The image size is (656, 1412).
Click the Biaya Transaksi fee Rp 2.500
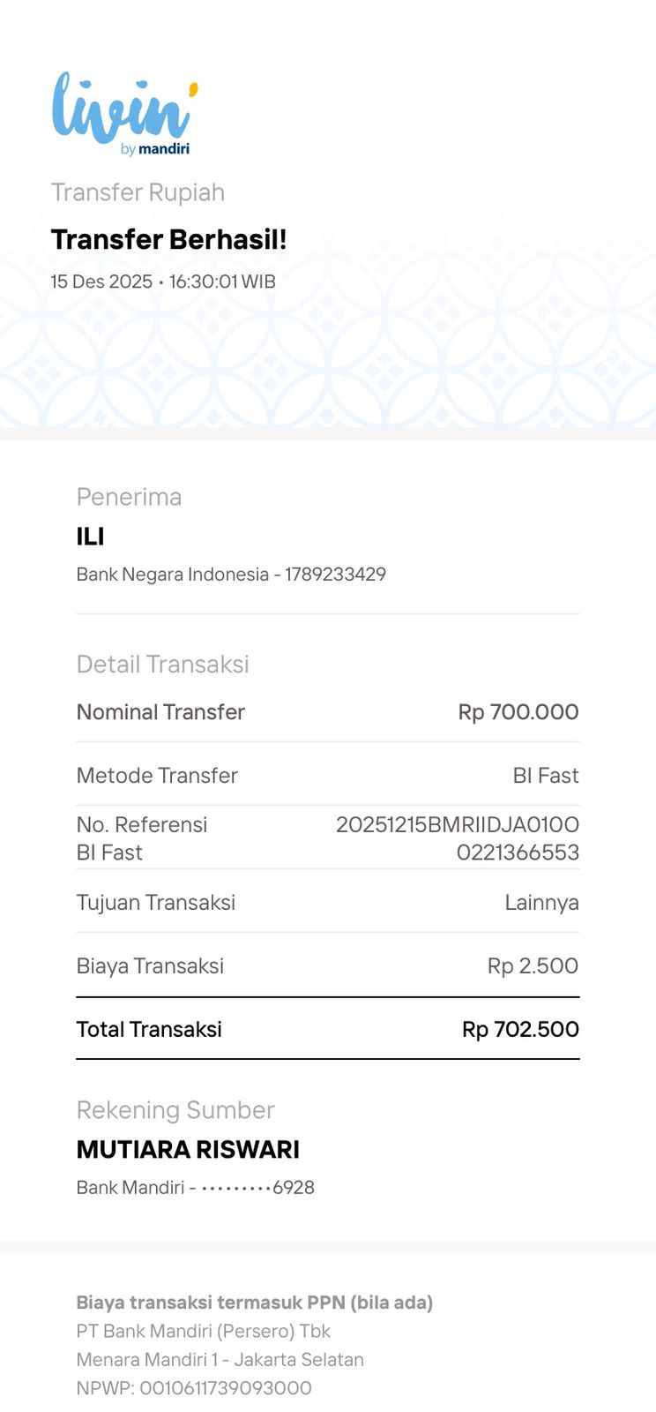(533, 966)
